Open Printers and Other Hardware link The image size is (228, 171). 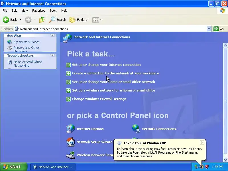pyautogui.click(x=26, y=49)
